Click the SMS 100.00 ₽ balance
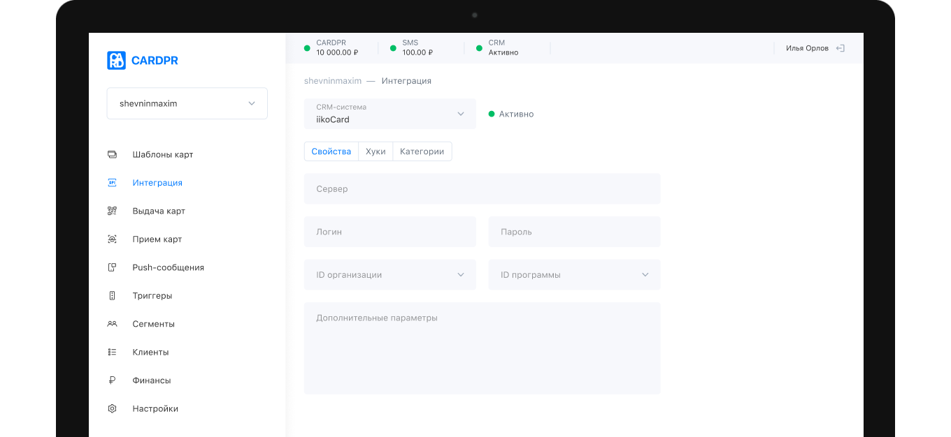951x437 pixels. [x=417, y=47]
